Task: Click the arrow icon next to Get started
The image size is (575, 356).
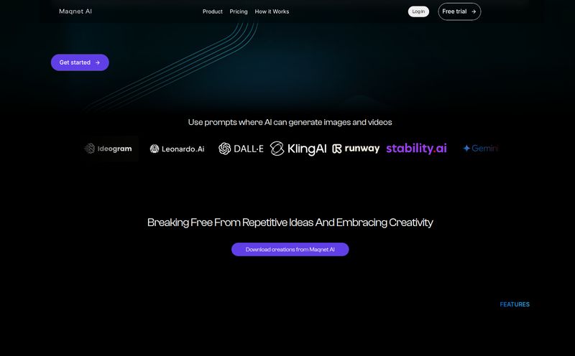Action: tap(98, 62)
